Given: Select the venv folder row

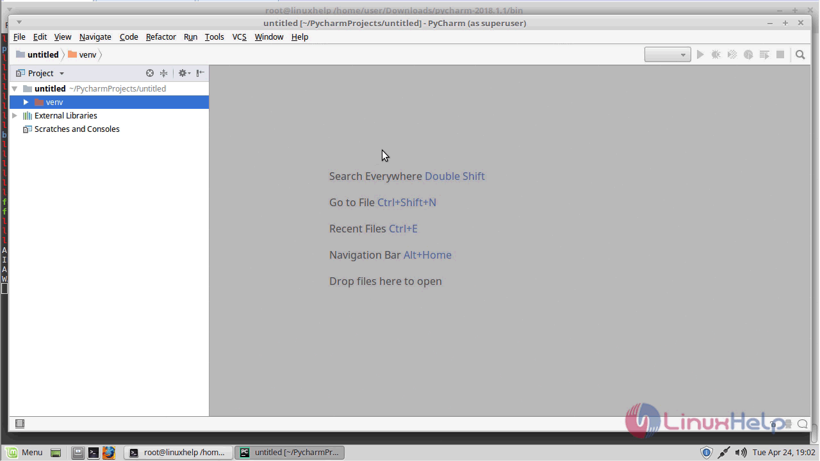Looking at the screenshot, I should (x=109, y=102).
